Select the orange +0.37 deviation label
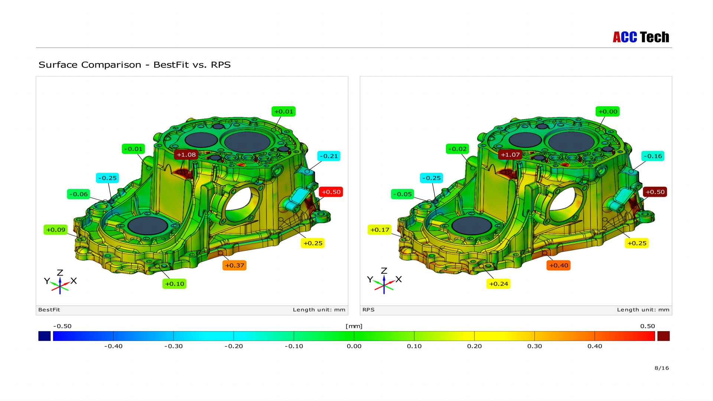Image resolution: width=713 pixels, height=401 pixels. (234, 265)
